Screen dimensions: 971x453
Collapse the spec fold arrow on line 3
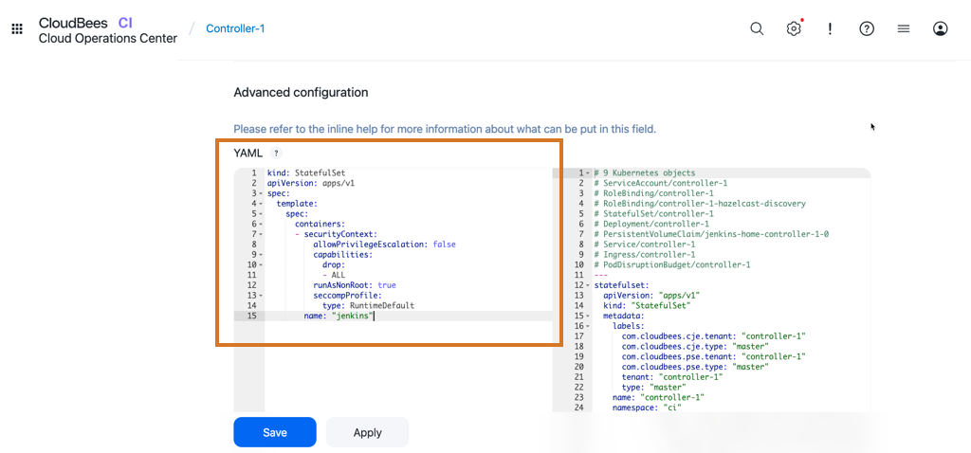click(x=261, y=194)
